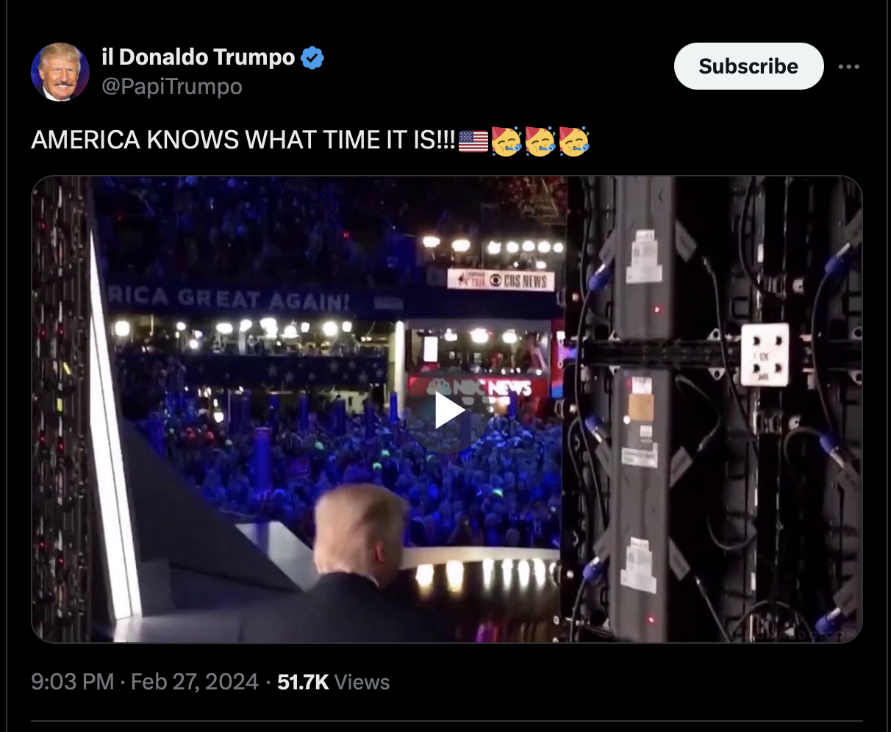The height and width of the screenshot is (732, 891).
Task: Open the more options ellipsis menu
Action: pos(848,67)
